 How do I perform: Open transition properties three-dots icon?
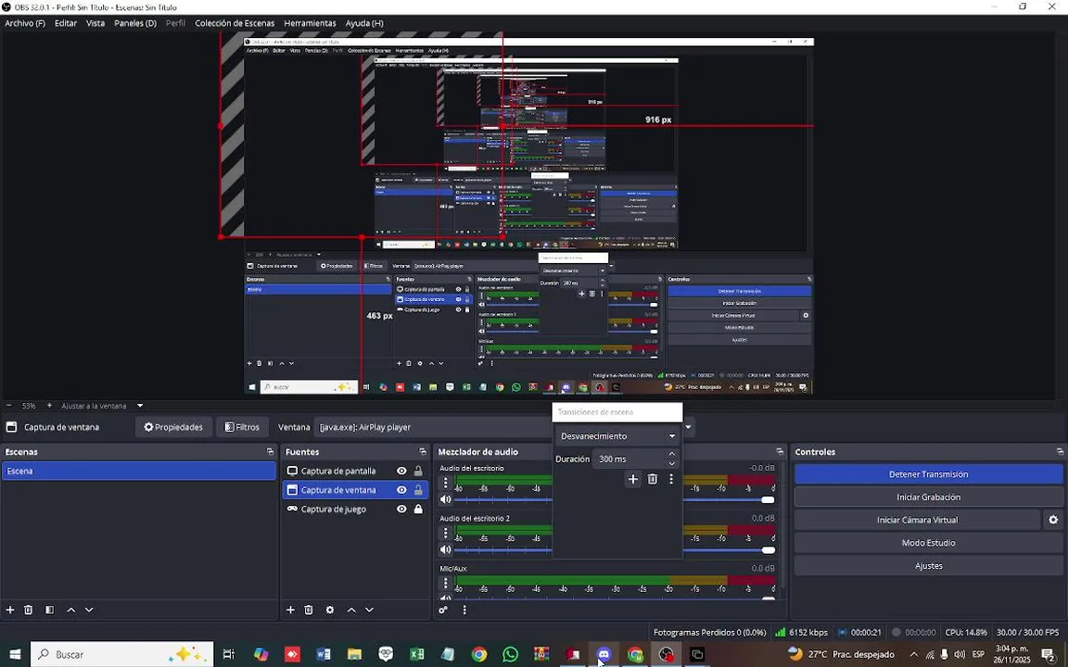tap(671, 479)
